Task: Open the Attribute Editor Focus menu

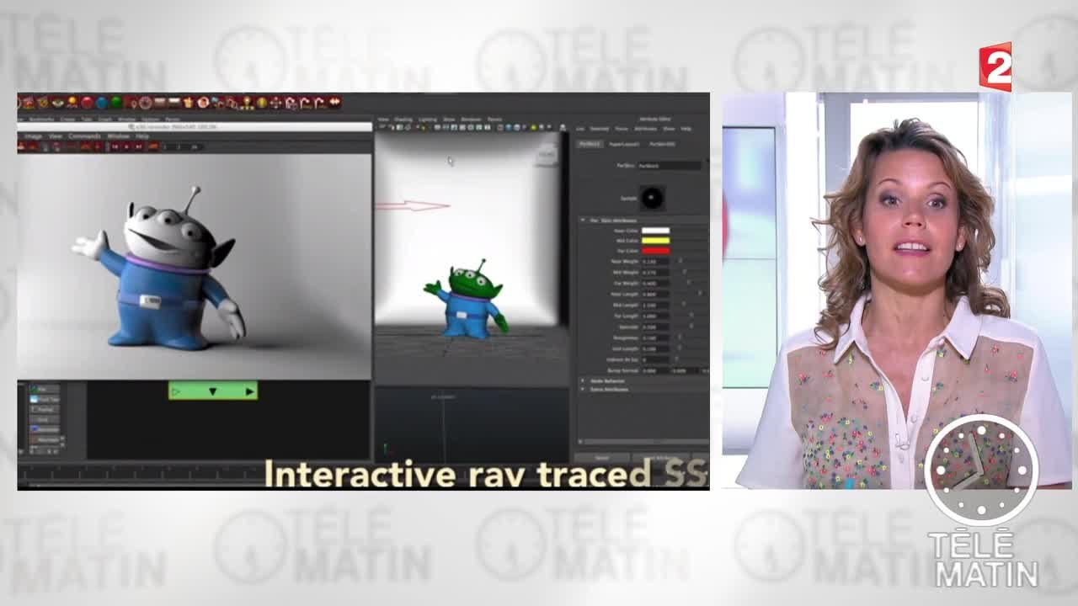Action: tap(622, 129)
